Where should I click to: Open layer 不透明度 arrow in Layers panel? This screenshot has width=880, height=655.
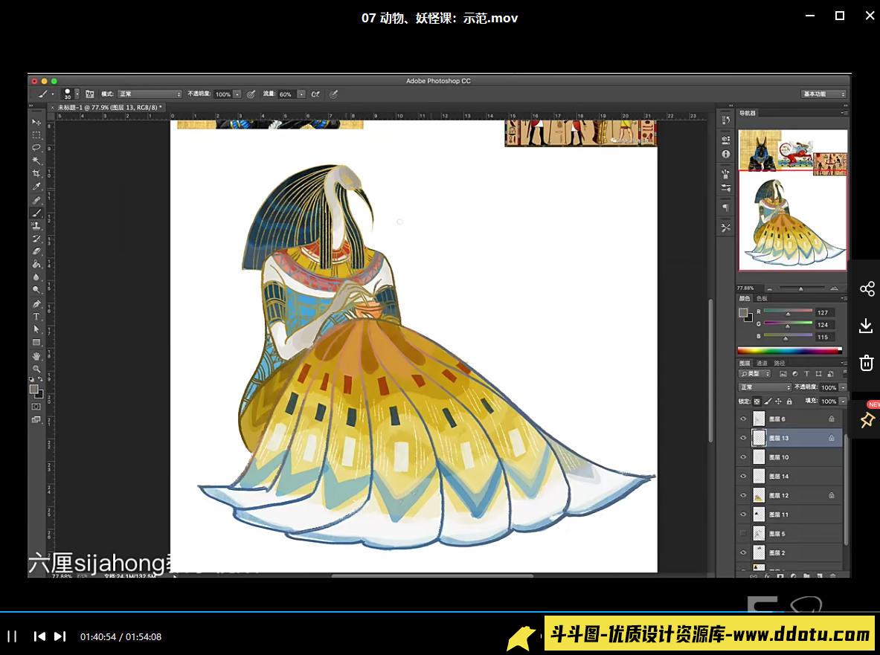[843, 387]
